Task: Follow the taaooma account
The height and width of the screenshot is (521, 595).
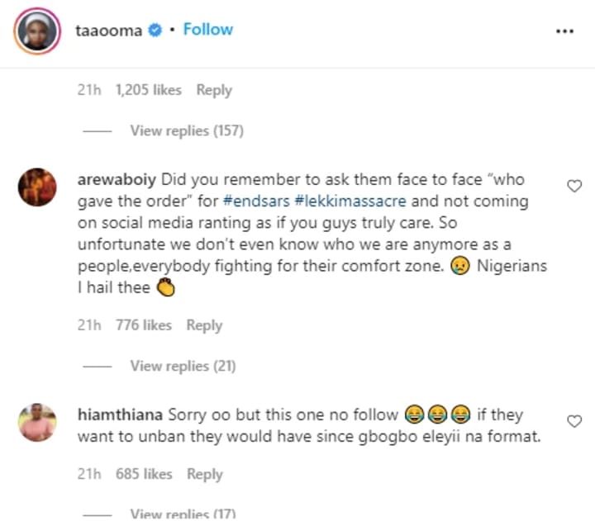Action: tap(208, 29)
